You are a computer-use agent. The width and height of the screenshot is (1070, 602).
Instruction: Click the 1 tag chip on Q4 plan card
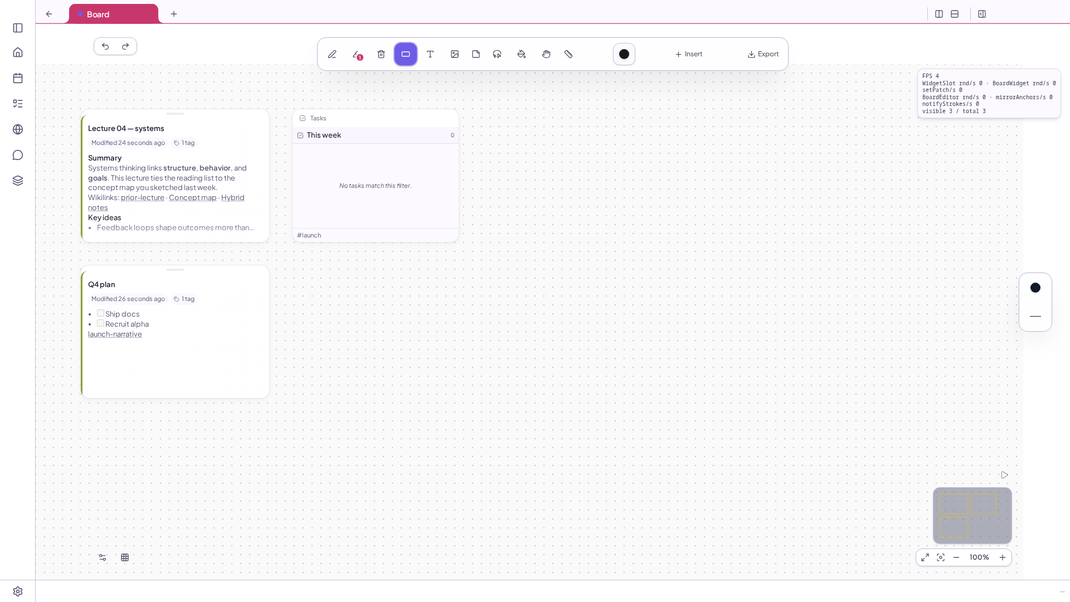[184, 299]
